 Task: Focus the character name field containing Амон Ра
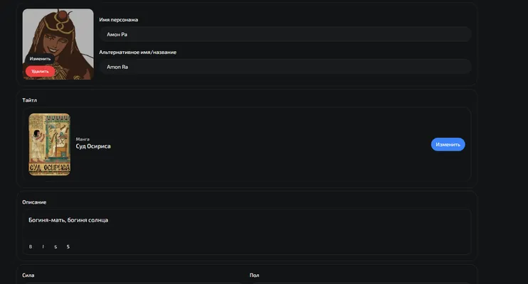coord(285,34)
